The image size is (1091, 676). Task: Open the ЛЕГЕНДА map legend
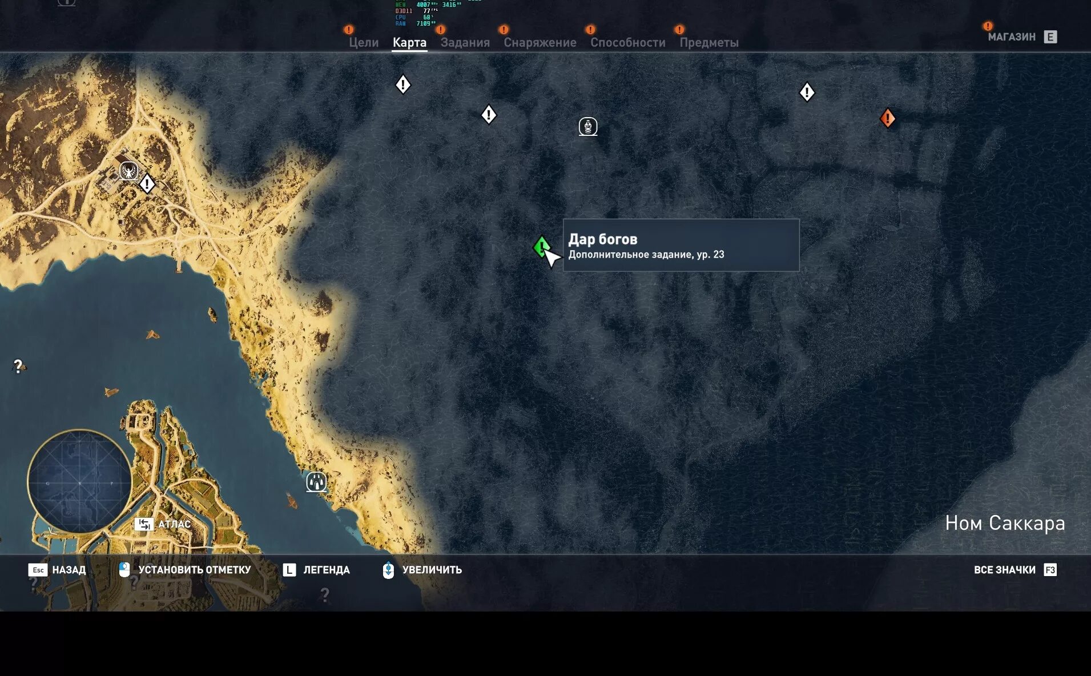click(x=326, y=570)
